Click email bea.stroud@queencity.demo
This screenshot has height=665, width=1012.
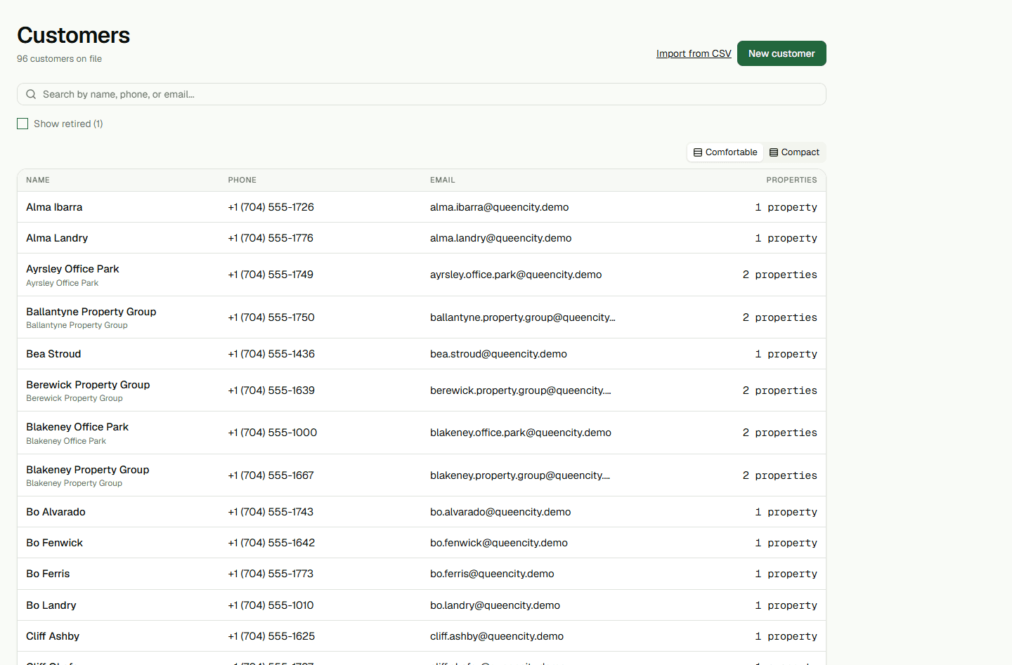[x=498, y=354]
